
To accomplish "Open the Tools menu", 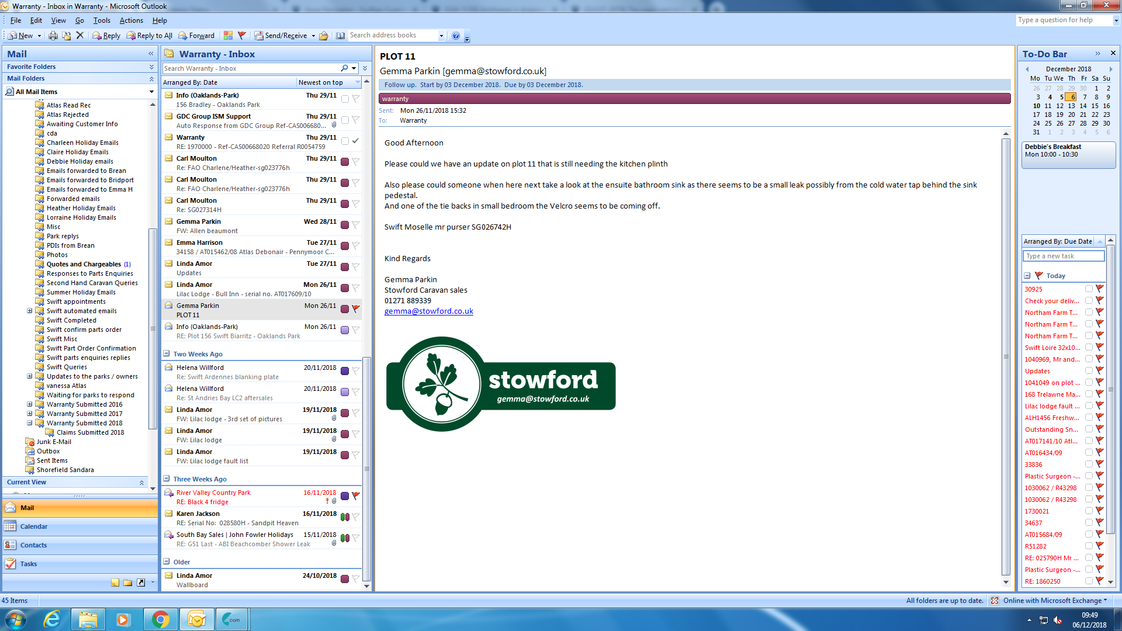I will click(x=102, y=20).
